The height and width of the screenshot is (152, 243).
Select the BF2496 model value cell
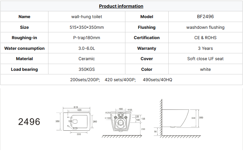(205, 16)
